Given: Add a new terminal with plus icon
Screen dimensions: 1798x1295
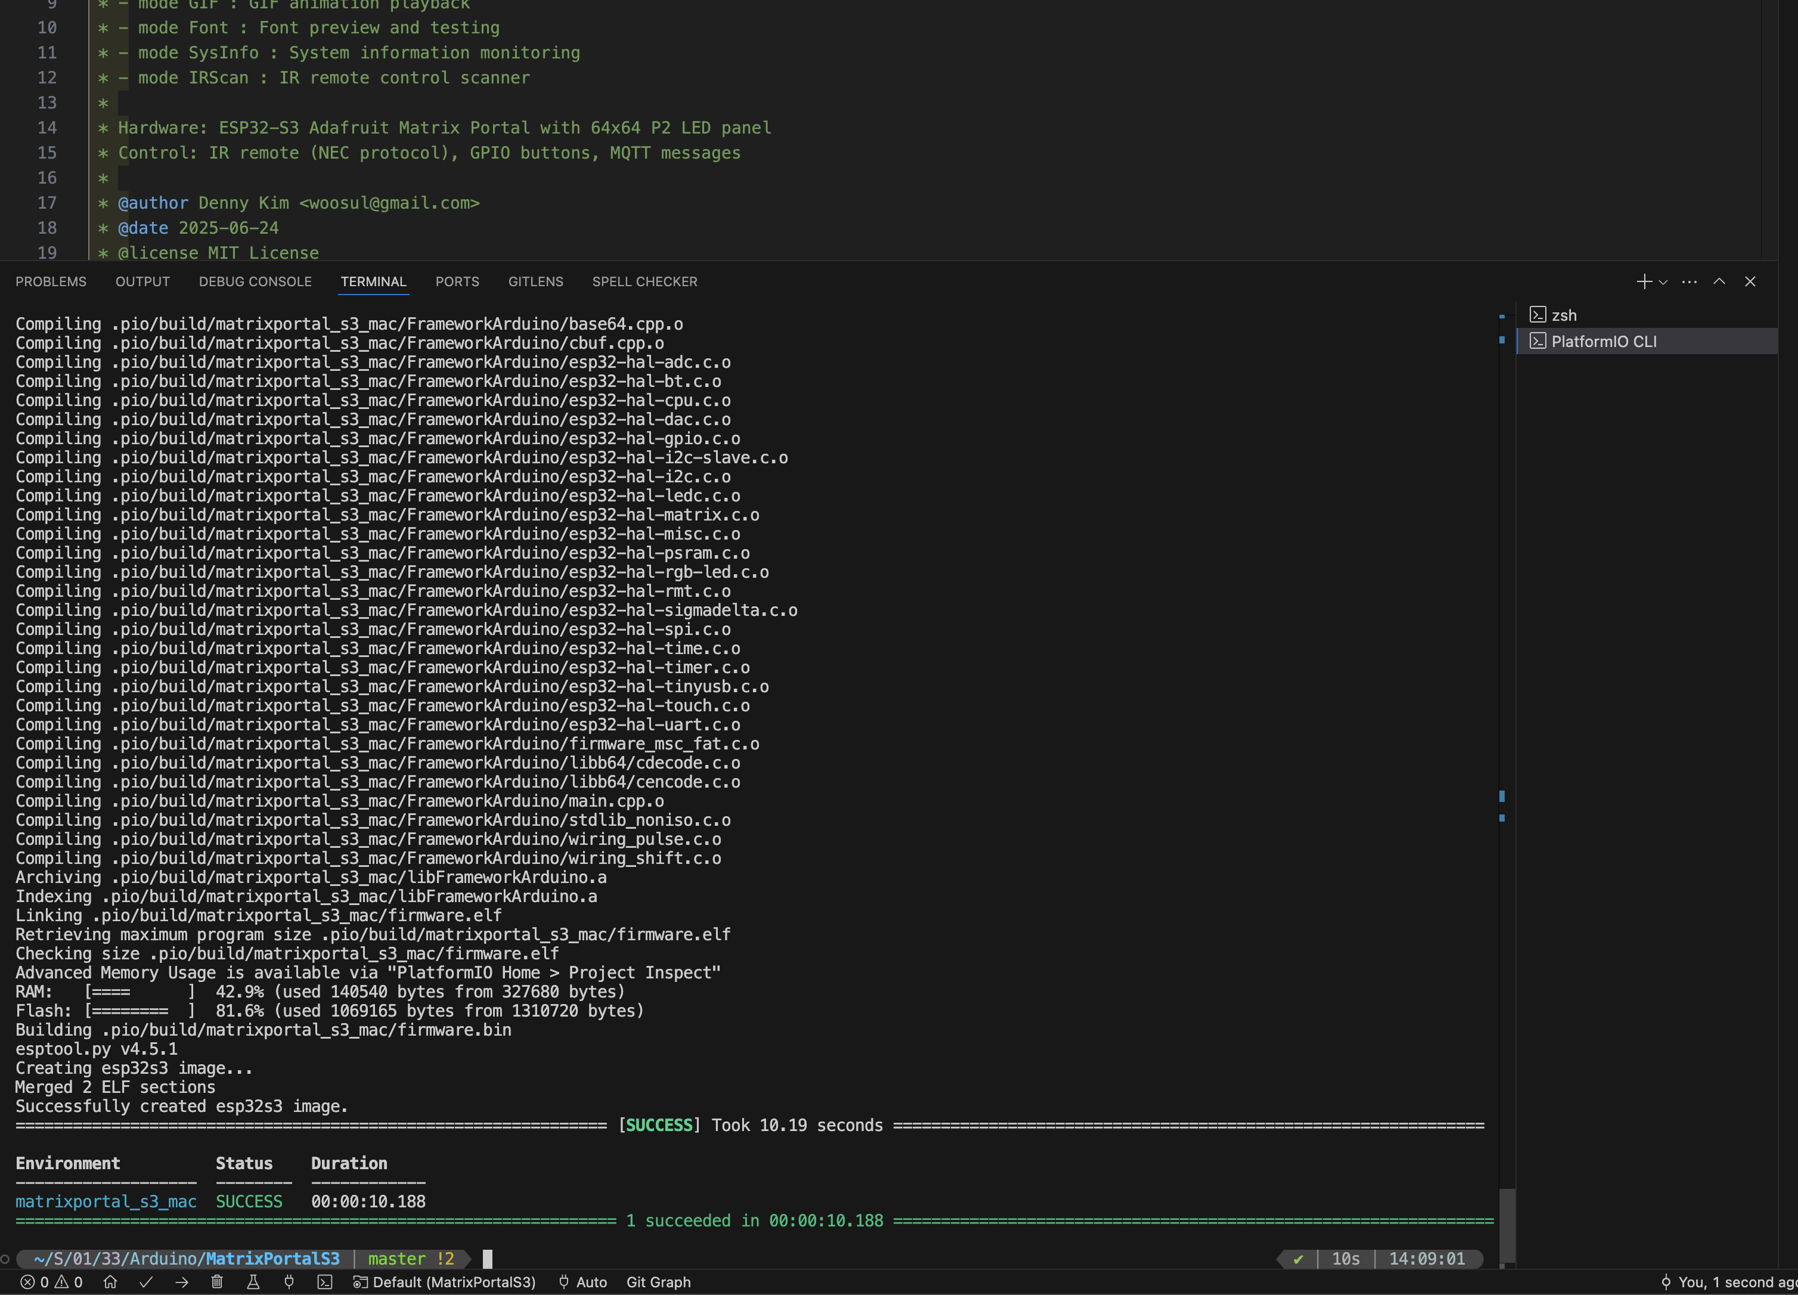Looking at the screenshot, I should coord(1644,281).
